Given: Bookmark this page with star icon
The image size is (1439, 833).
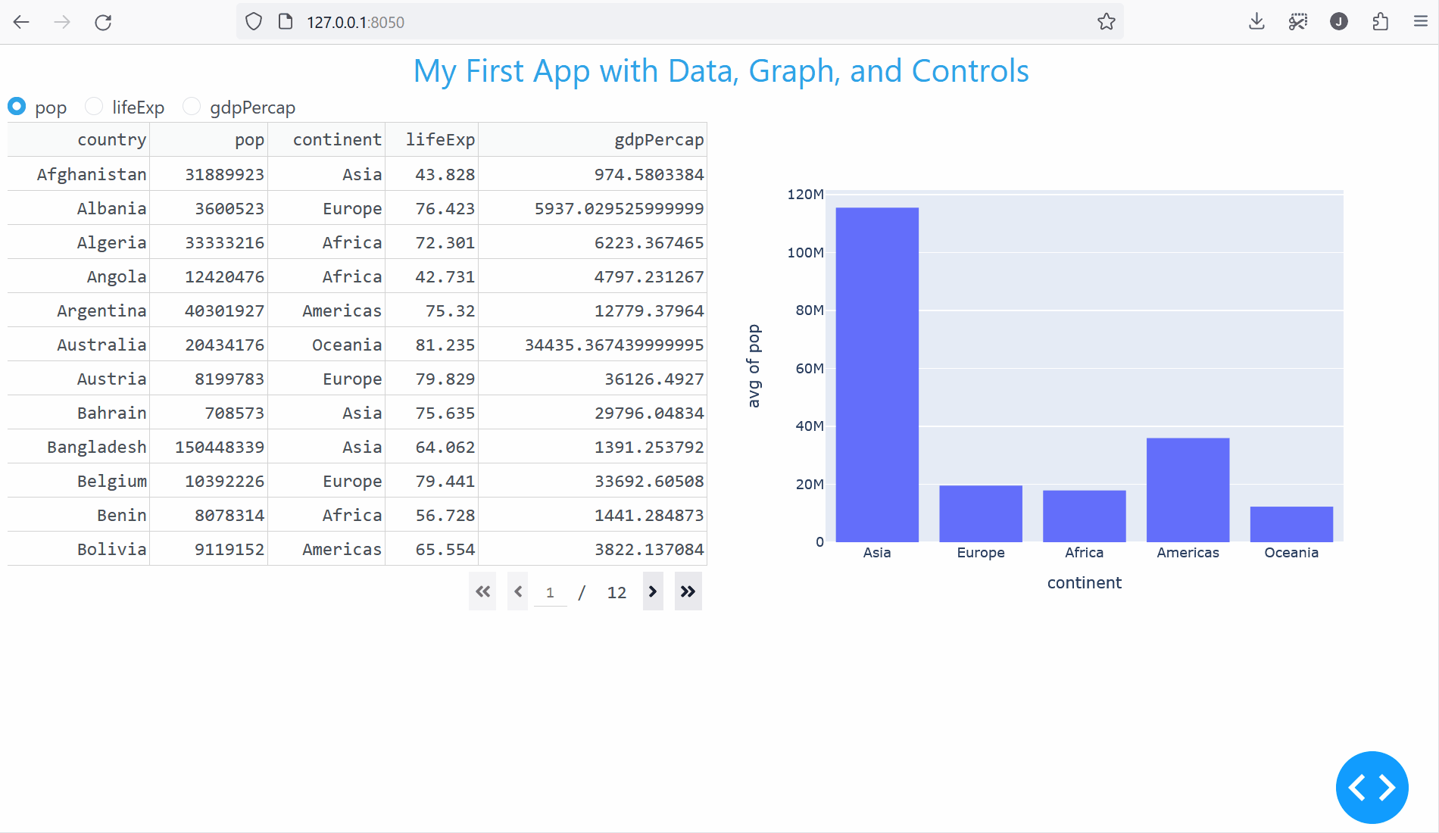Looking at the screenshot, I should pyautogui.click(x=1106, y=22).
